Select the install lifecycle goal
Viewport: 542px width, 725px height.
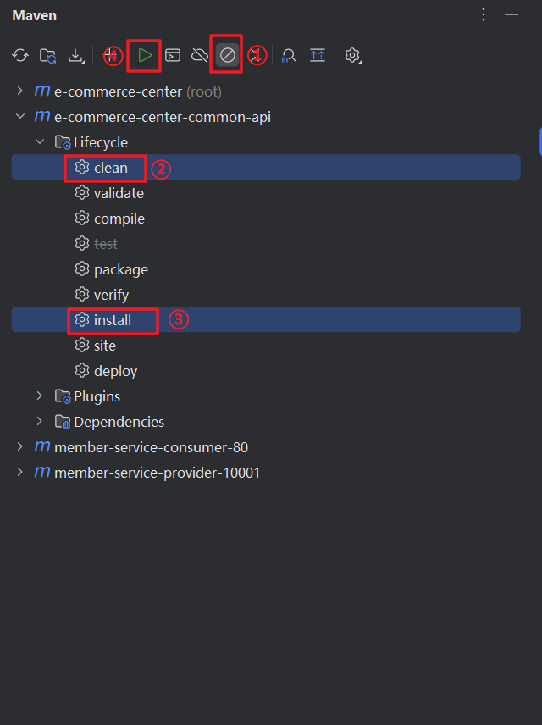tap(113, 320)
